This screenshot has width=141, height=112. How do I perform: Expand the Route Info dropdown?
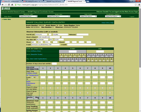pos(59,16)
